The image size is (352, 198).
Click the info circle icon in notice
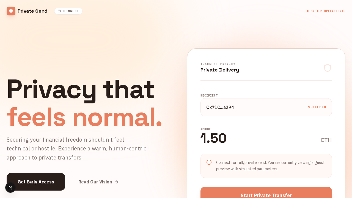pos(209,162)
